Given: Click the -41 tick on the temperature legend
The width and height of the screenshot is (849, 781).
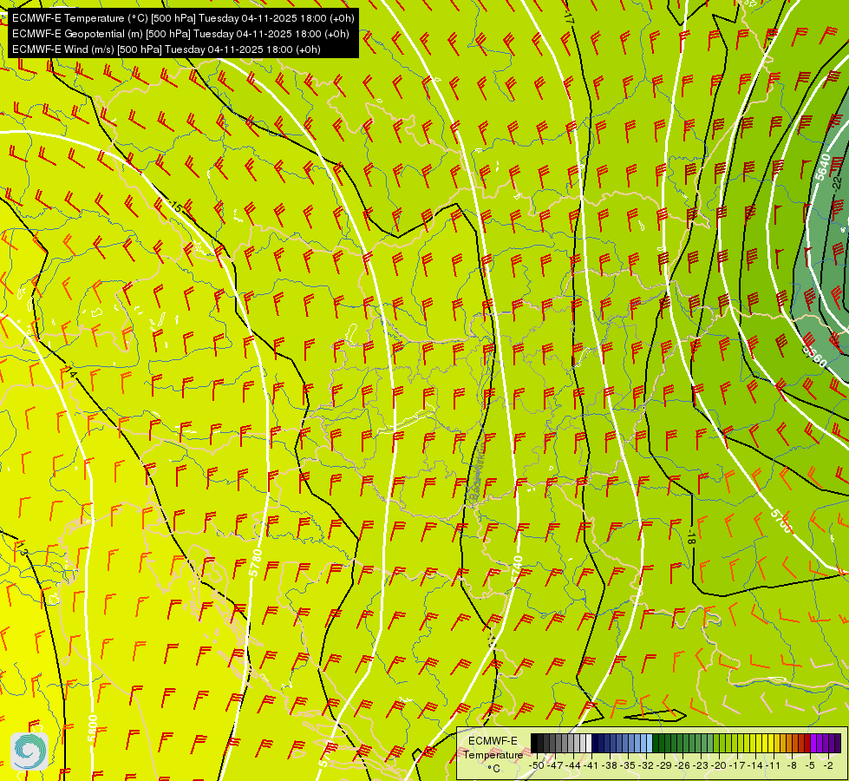Looking at the screenshot, I should tap(591, 765).
